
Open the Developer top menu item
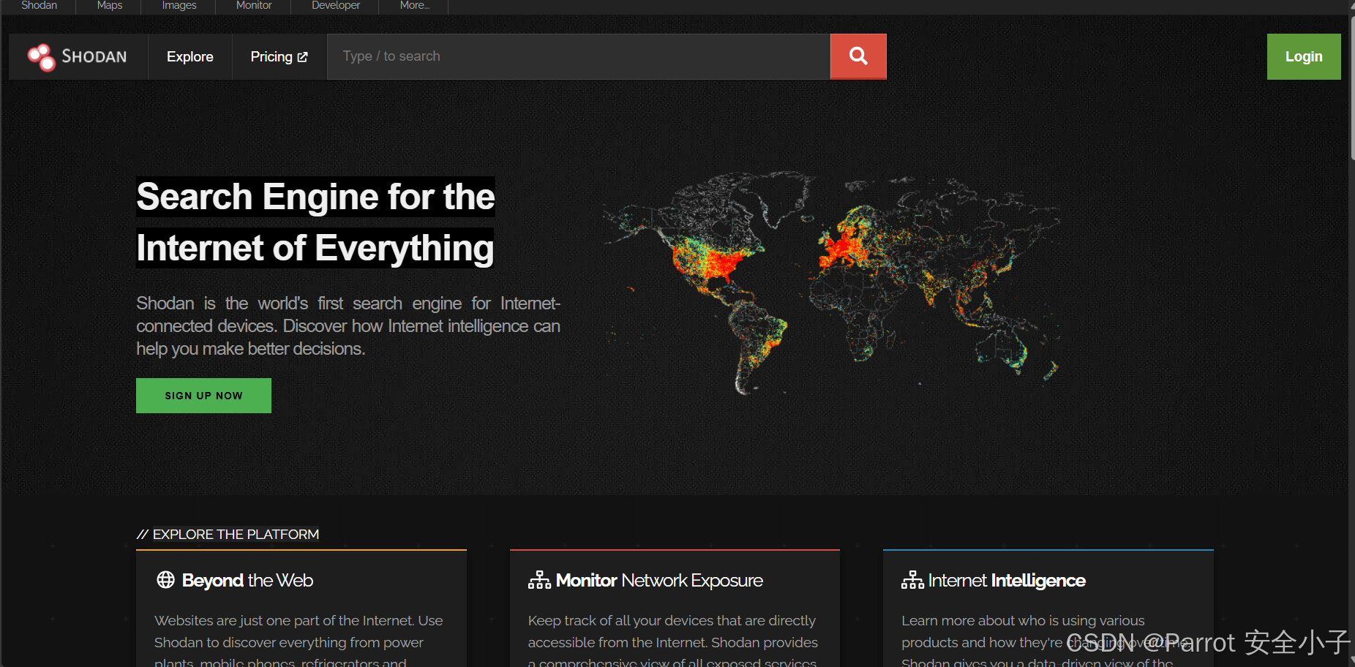(x=336, y=5)
